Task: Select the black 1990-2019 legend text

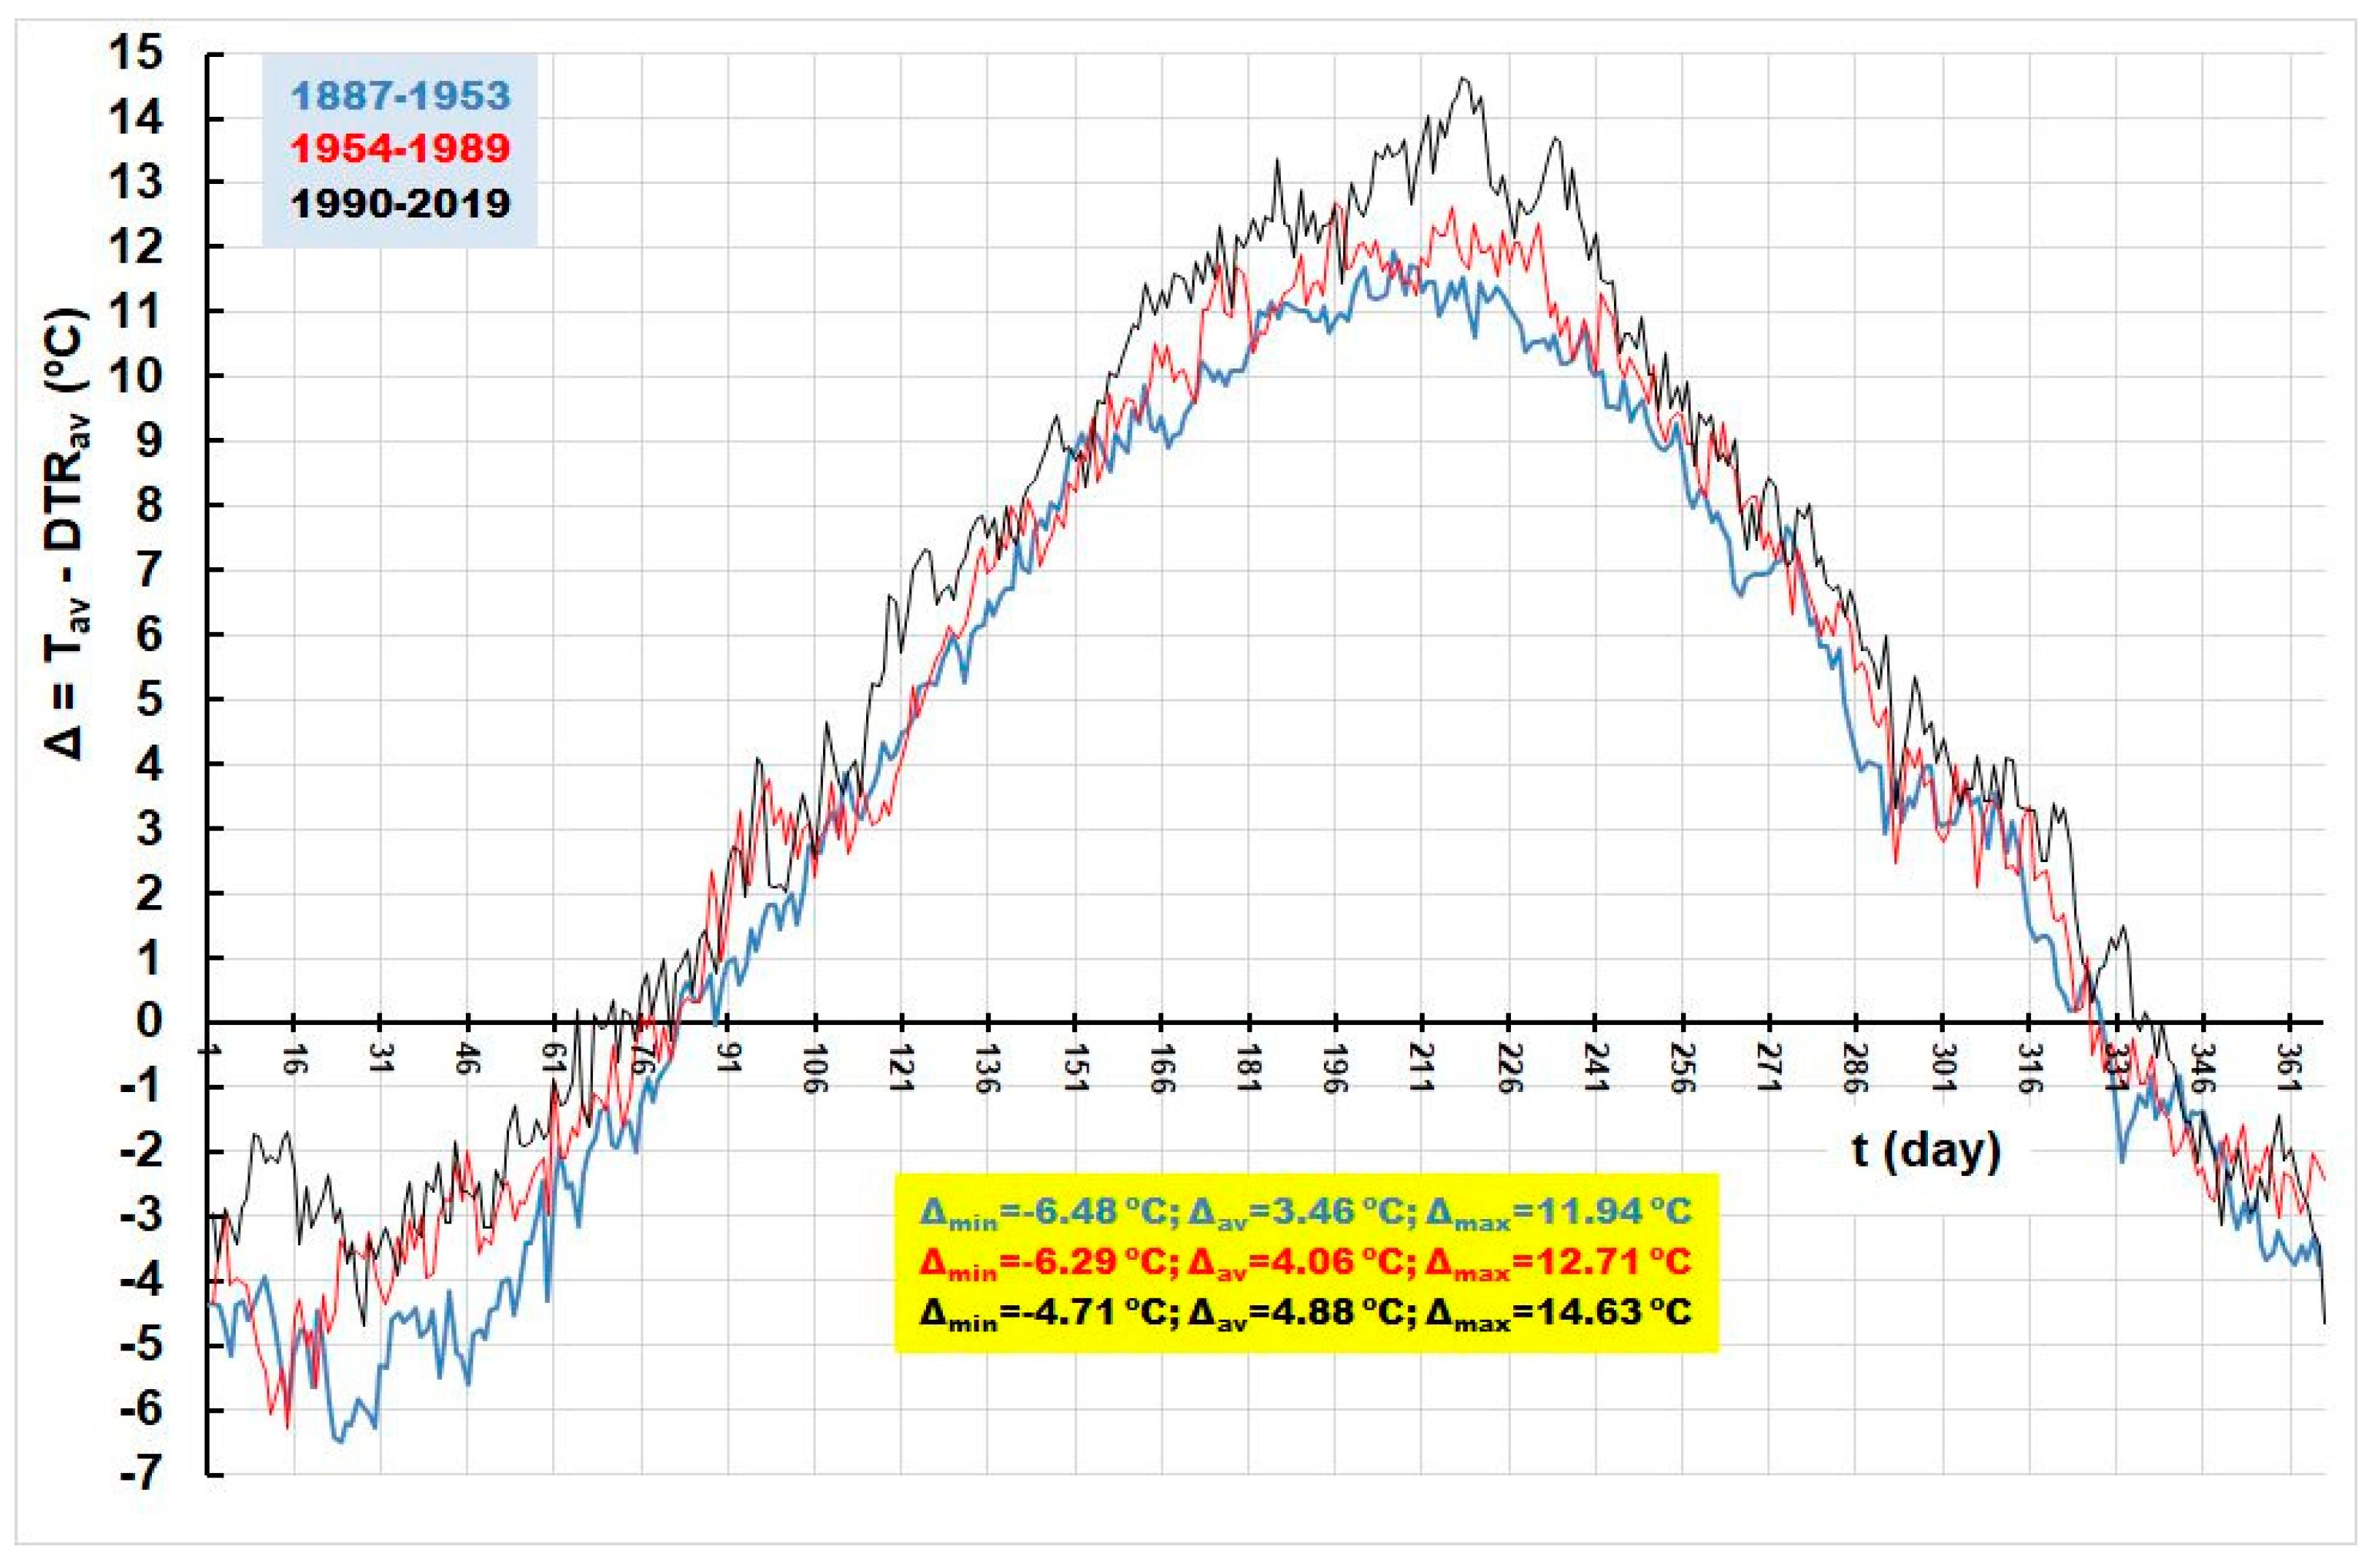Action: point(401,204)
